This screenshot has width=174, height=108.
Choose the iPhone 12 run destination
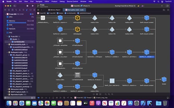click(85, 6)
